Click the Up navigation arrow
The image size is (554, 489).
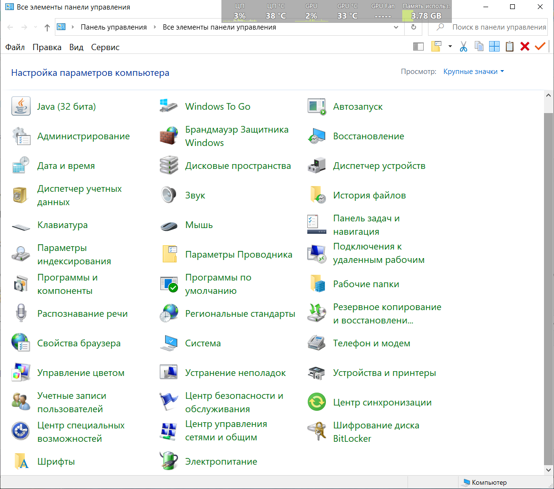point(47,28)
